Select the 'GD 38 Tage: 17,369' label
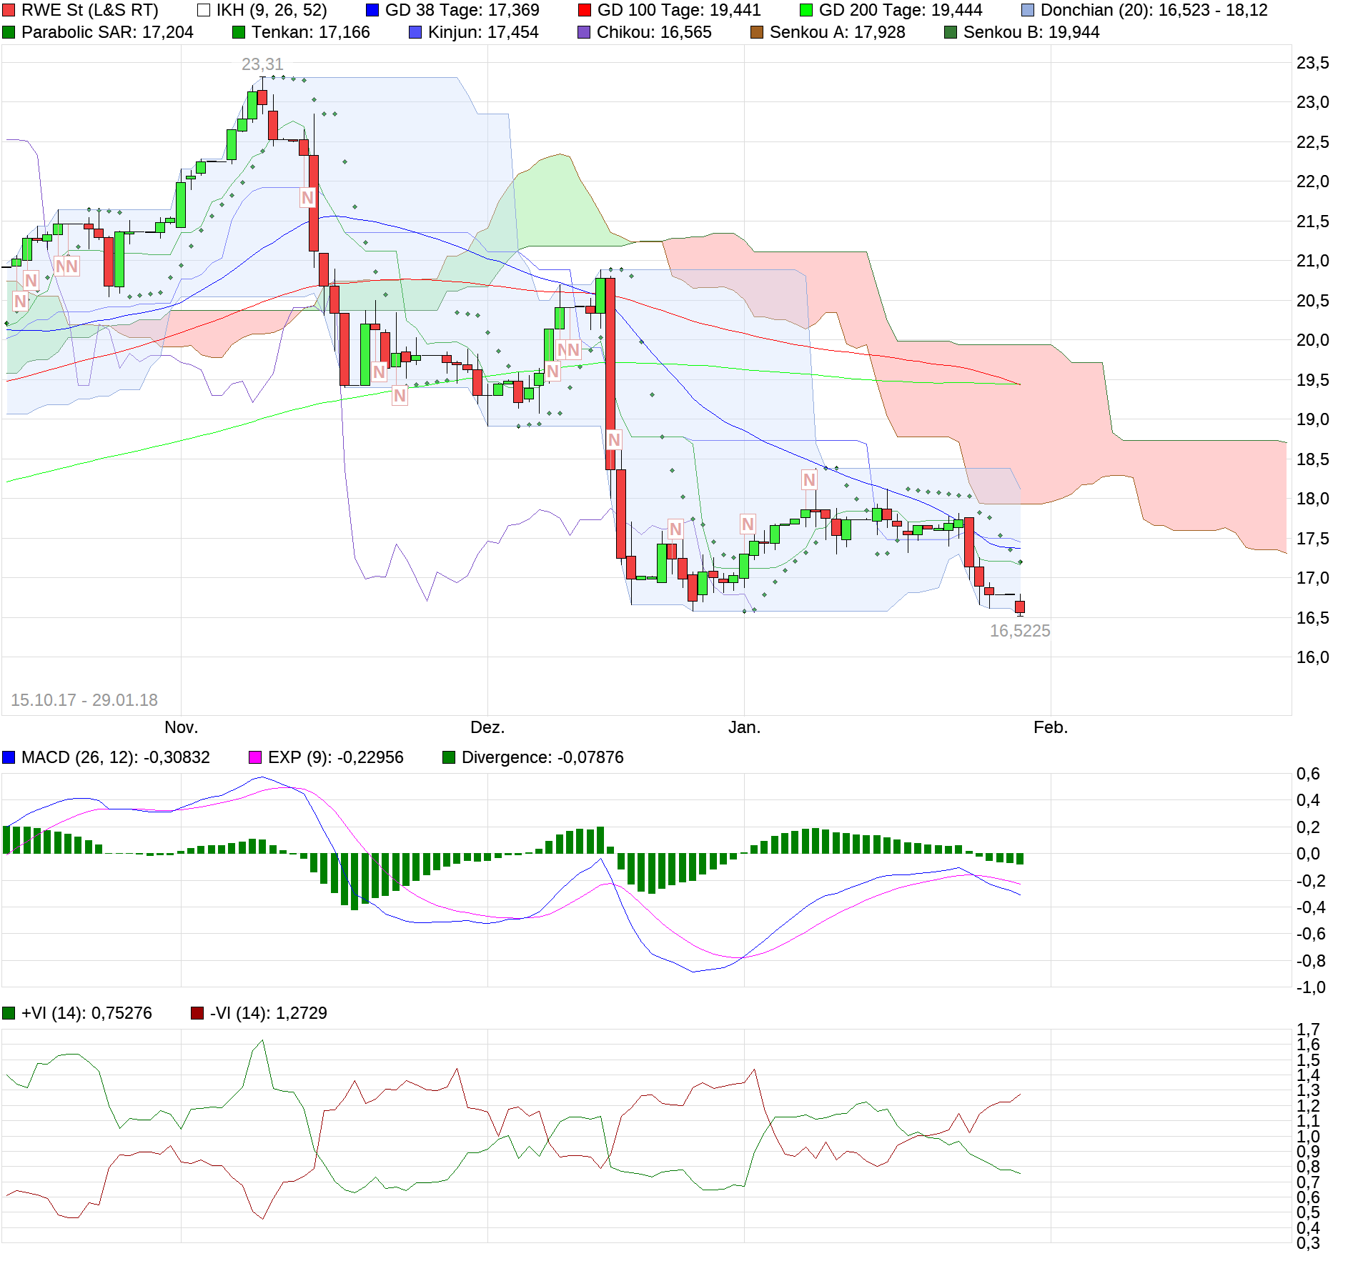Viewport: 1358px width, 1261px height. click(462, 10)
